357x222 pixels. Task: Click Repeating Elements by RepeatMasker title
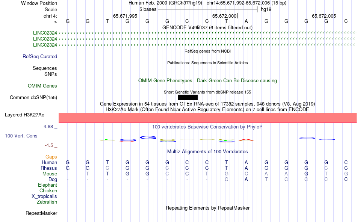tap(207, 208)
